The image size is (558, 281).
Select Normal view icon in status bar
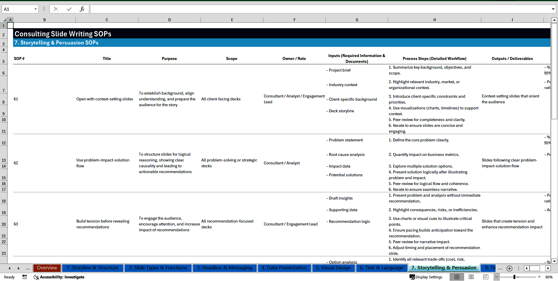click(x=457, y=277)
